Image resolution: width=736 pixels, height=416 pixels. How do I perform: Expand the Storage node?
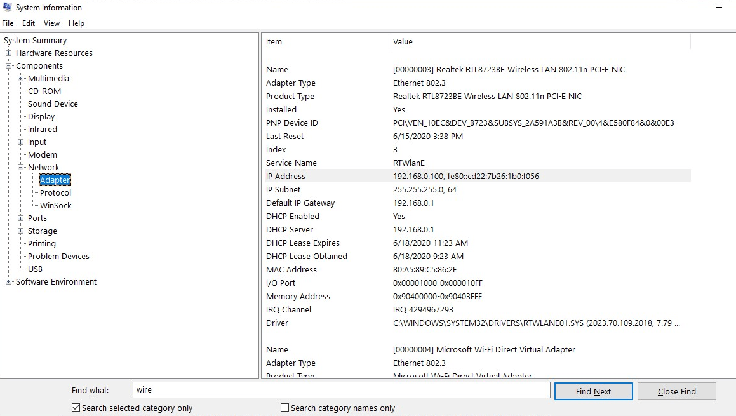coord(21,231)
